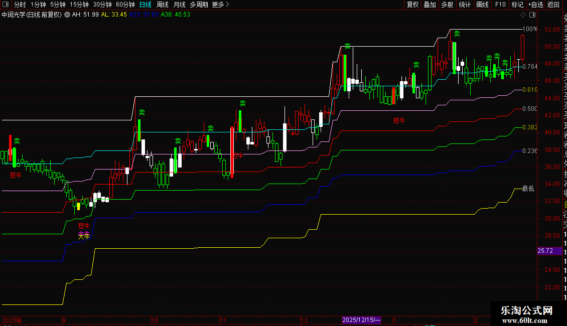Click the stock title 中润光学(日线.前复权)

32,15
